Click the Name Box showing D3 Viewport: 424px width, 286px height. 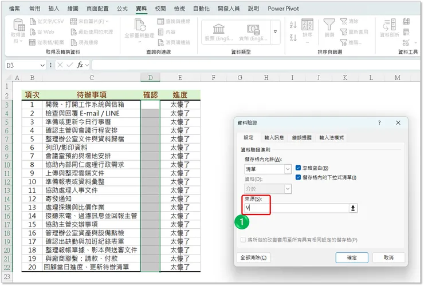pos(22,65)
